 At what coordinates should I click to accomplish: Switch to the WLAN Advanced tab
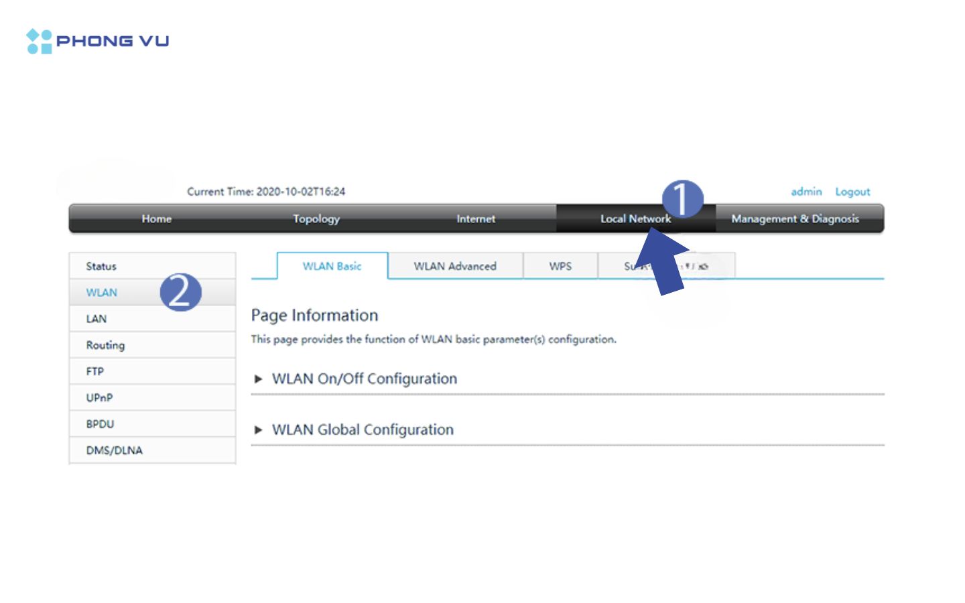(x=455, y=266)
